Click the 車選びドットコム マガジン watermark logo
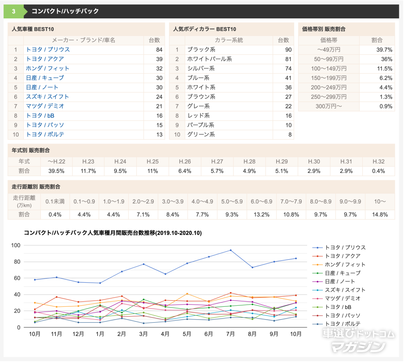404x362 pixels. point(358,340)
